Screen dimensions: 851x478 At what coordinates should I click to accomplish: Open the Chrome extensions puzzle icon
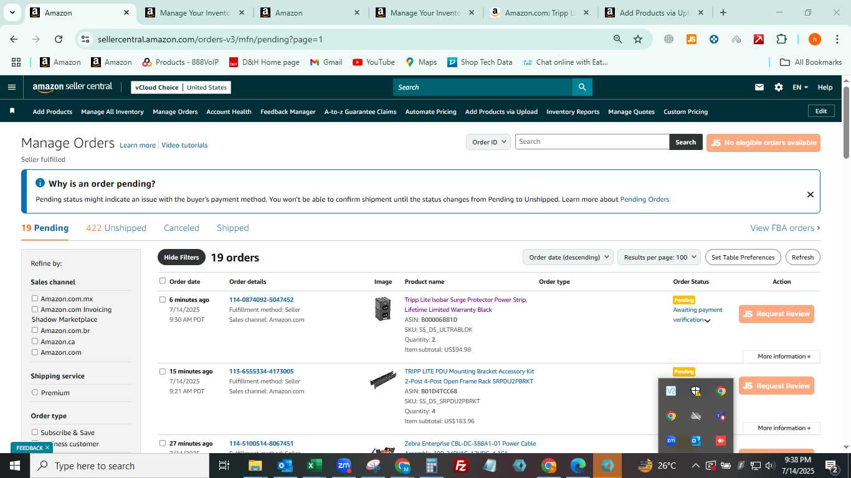781,39
